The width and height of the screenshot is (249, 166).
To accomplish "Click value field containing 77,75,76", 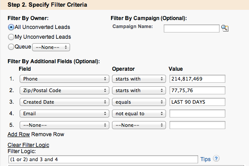I will [x=197, y=90].
